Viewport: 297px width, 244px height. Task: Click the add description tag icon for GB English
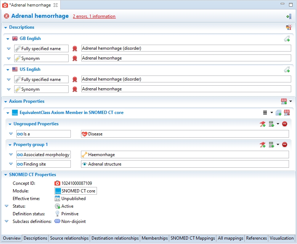pos(287,38)
